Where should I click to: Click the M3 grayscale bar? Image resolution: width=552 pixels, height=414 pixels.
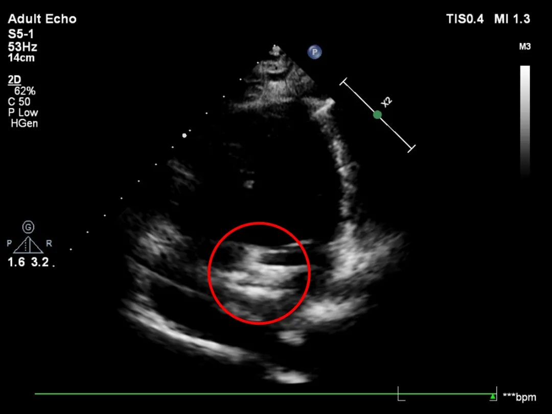click(525, 120)
